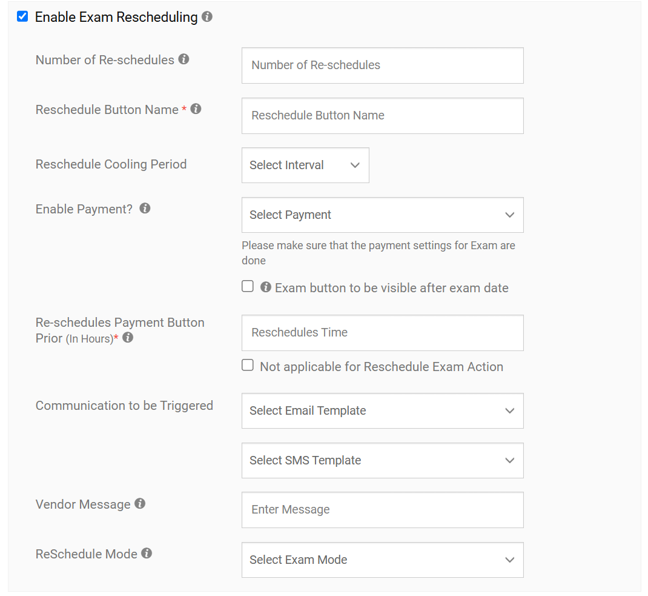Focus the Number of Re-schedules input field
This screenshot has height=596, width=648.
(x=382, y=65)
